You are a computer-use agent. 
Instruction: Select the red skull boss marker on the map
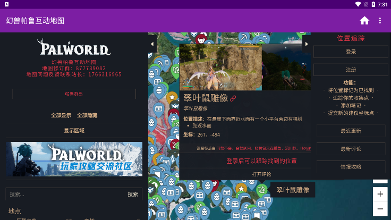pyautogui.click(x=201, y=39)
